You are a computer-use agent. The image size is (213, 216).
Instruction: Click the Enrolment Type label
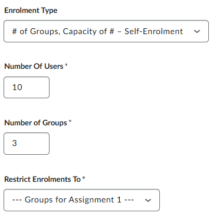(x=31, y=11)
